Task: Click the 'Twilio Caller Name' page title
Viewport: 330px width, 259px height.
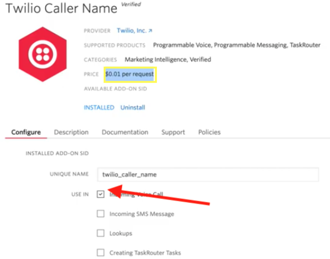Action: (61, 8)
